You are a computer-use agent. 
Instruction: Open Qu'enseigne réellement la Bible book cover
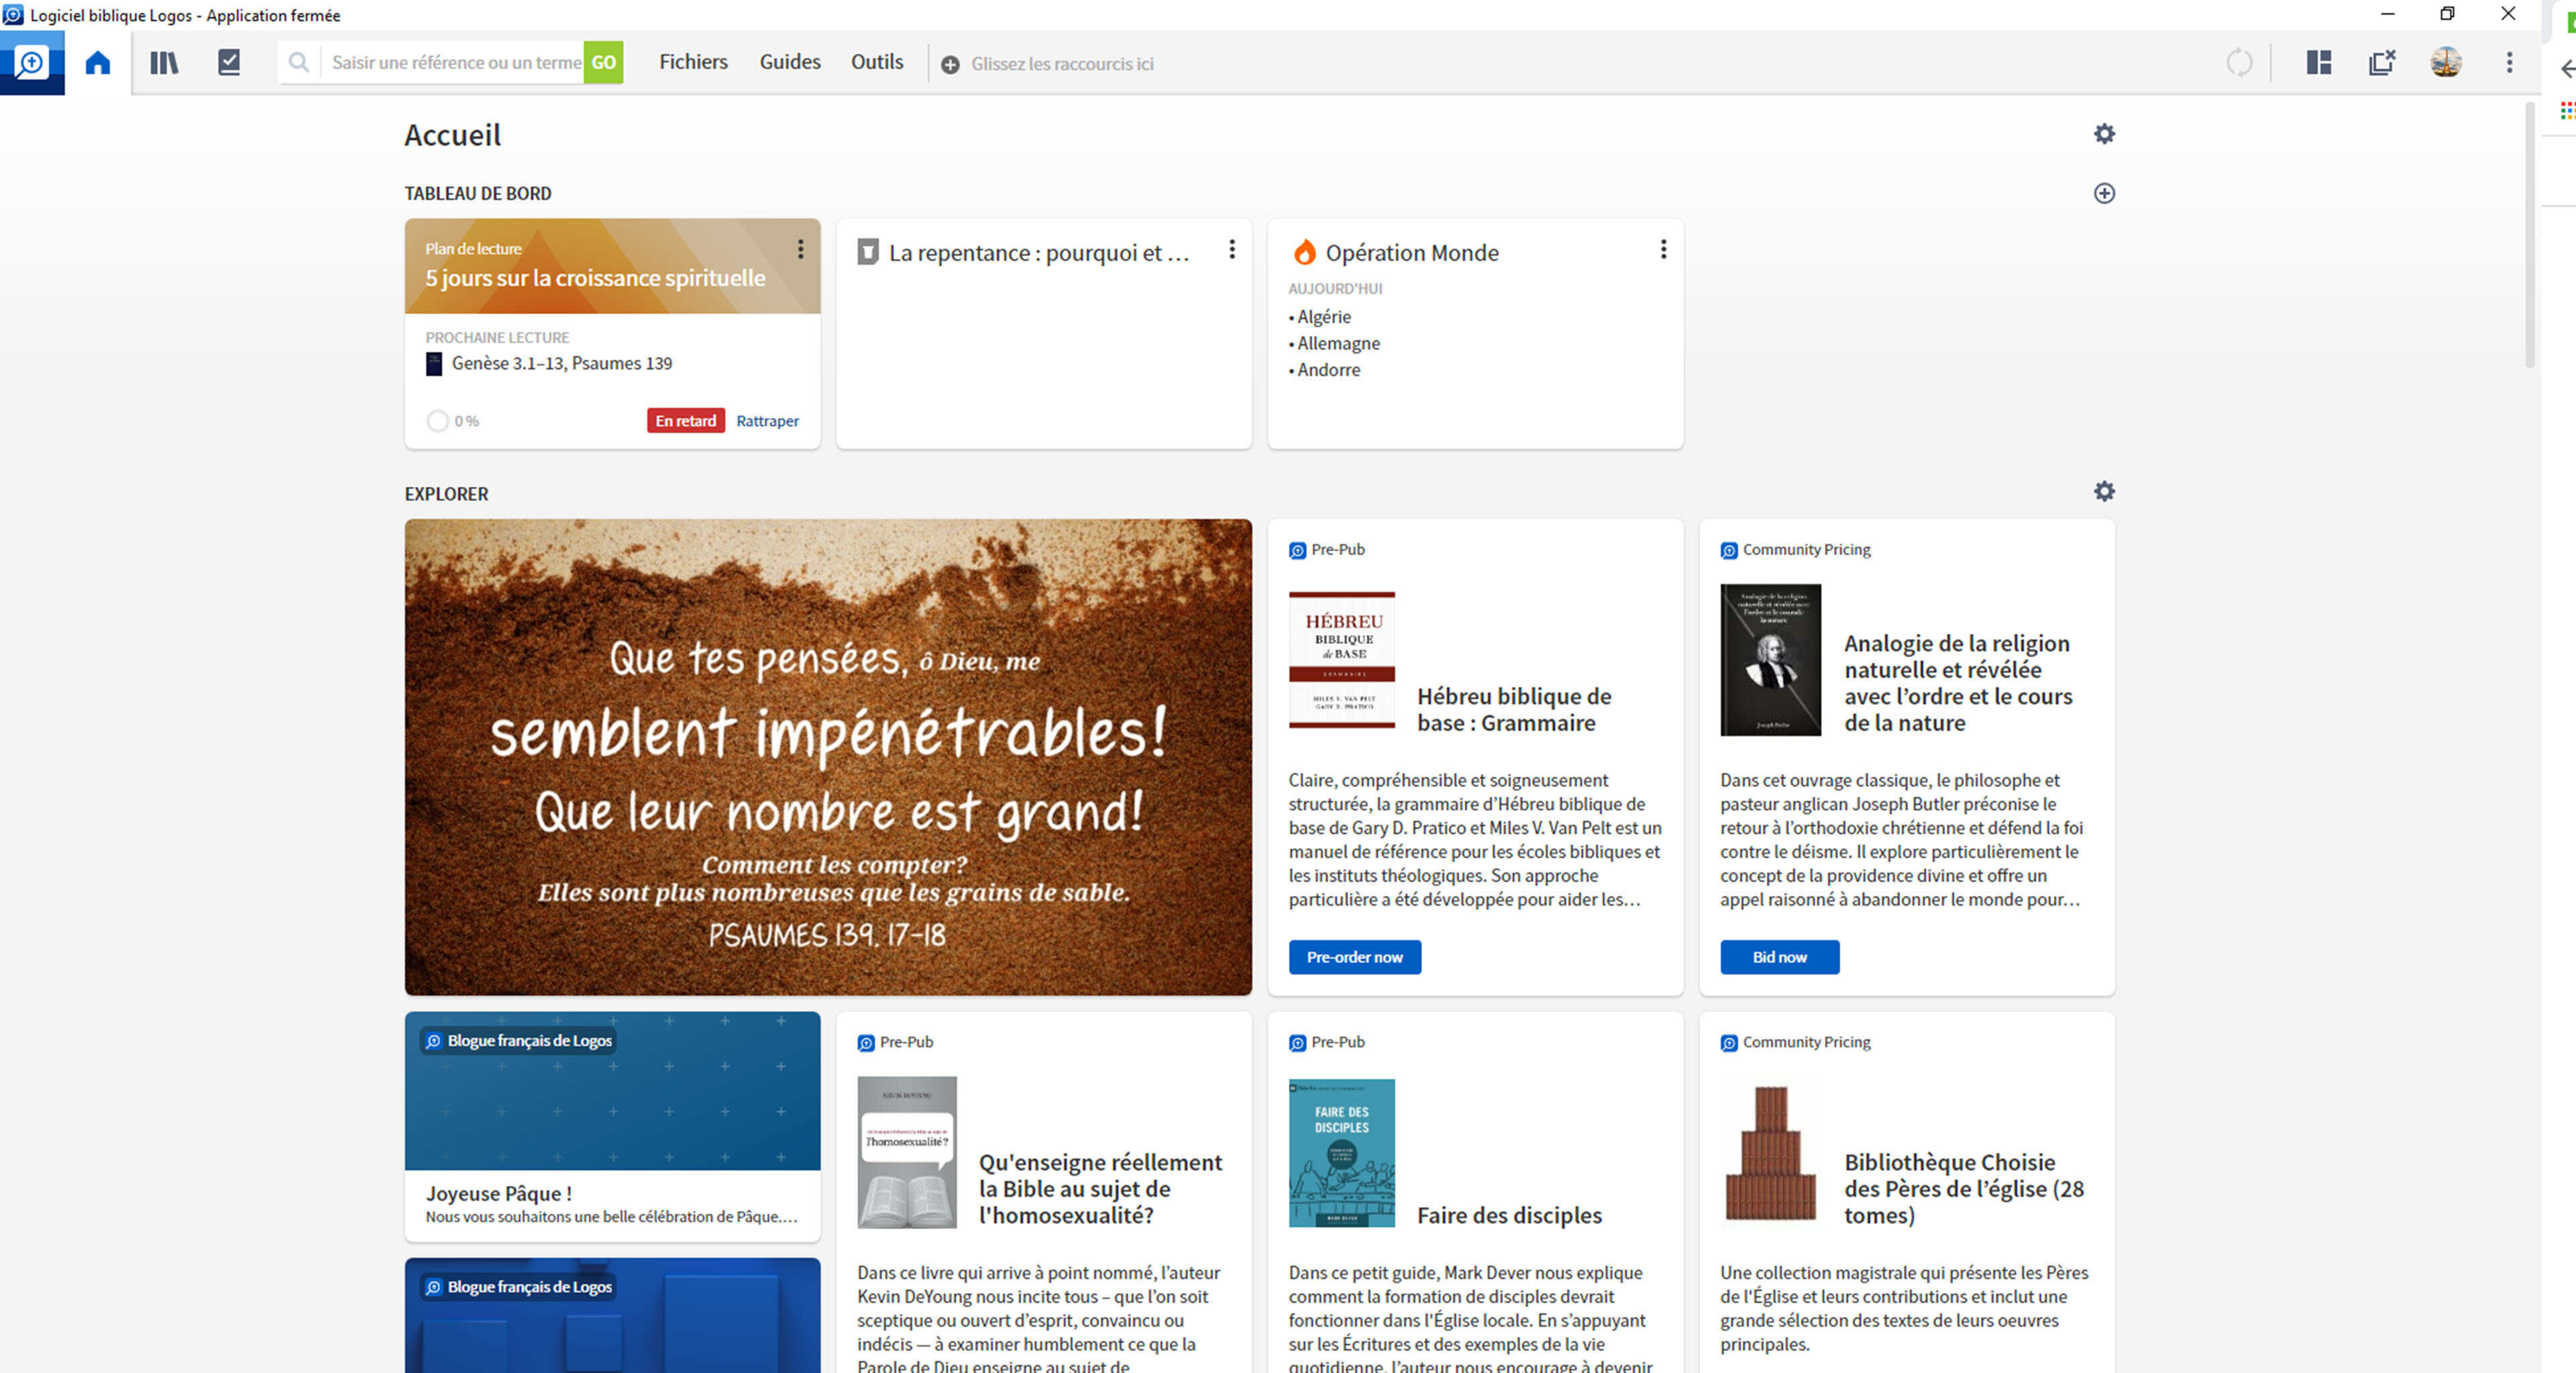pyautogui.click(x=907, y=1152)
